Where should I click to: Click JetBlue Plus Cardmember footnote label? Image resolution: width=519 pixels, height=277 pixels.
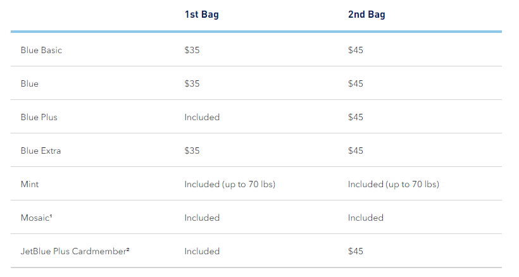tap(75, 251)
